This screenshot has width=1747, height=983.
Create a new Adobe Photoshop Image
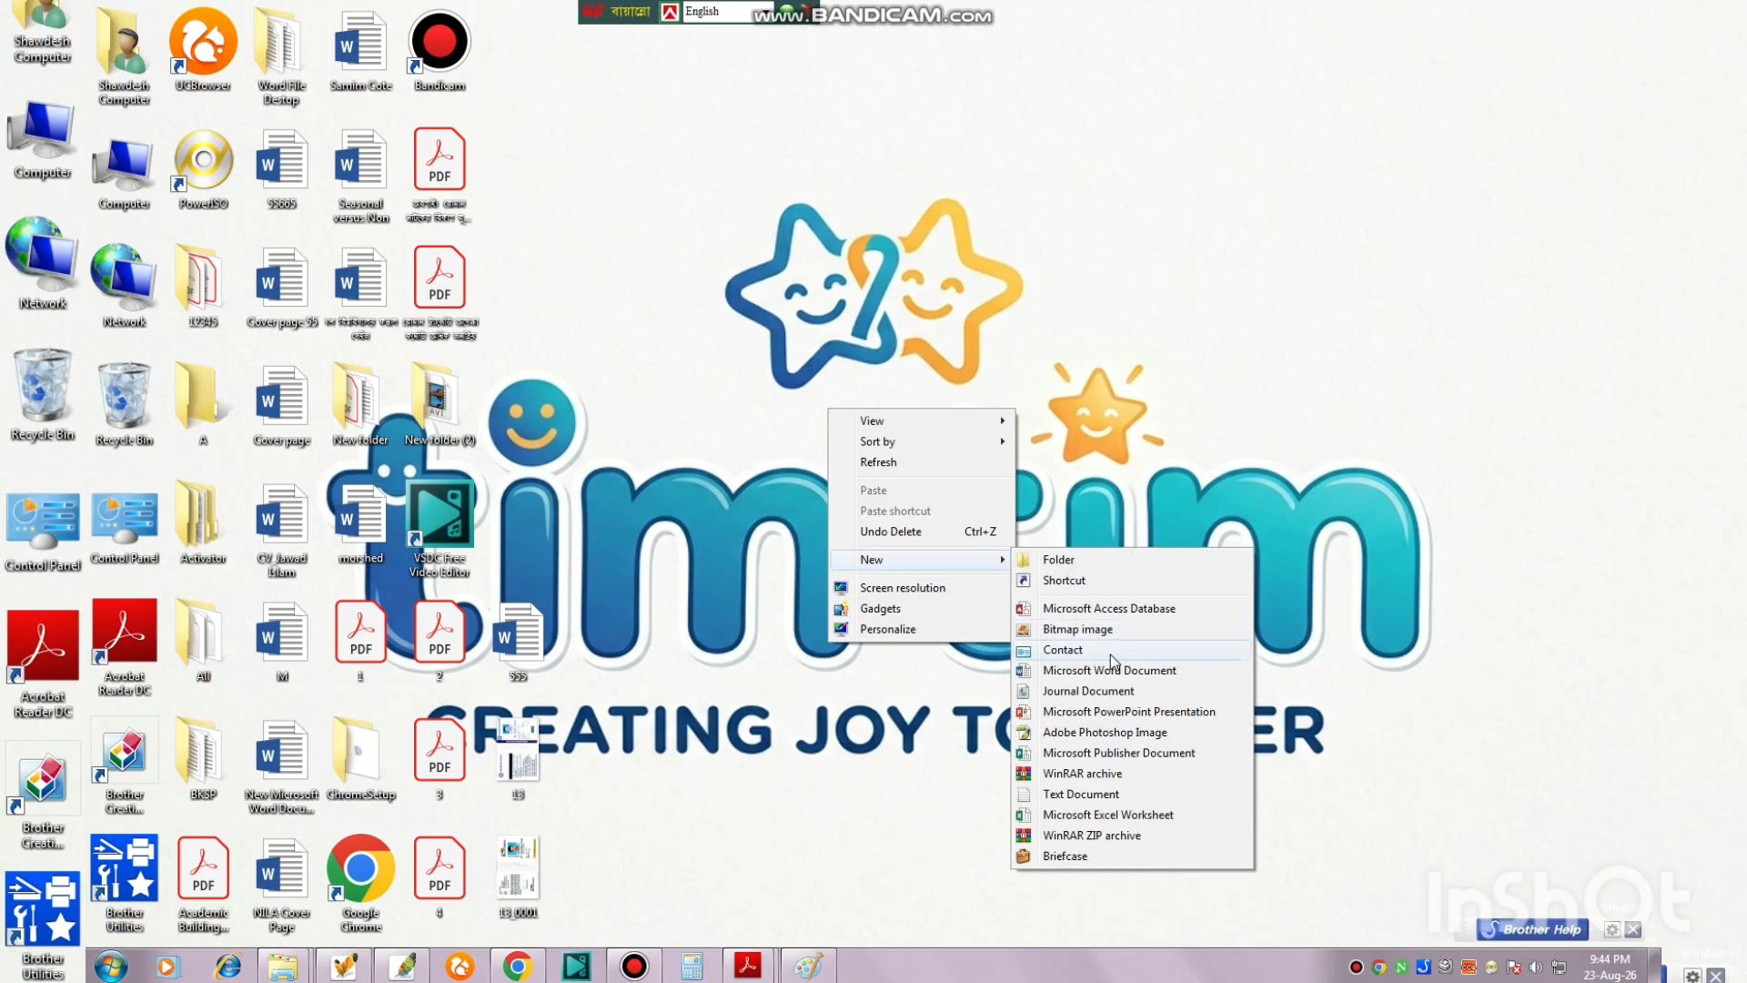(1133, 733)
